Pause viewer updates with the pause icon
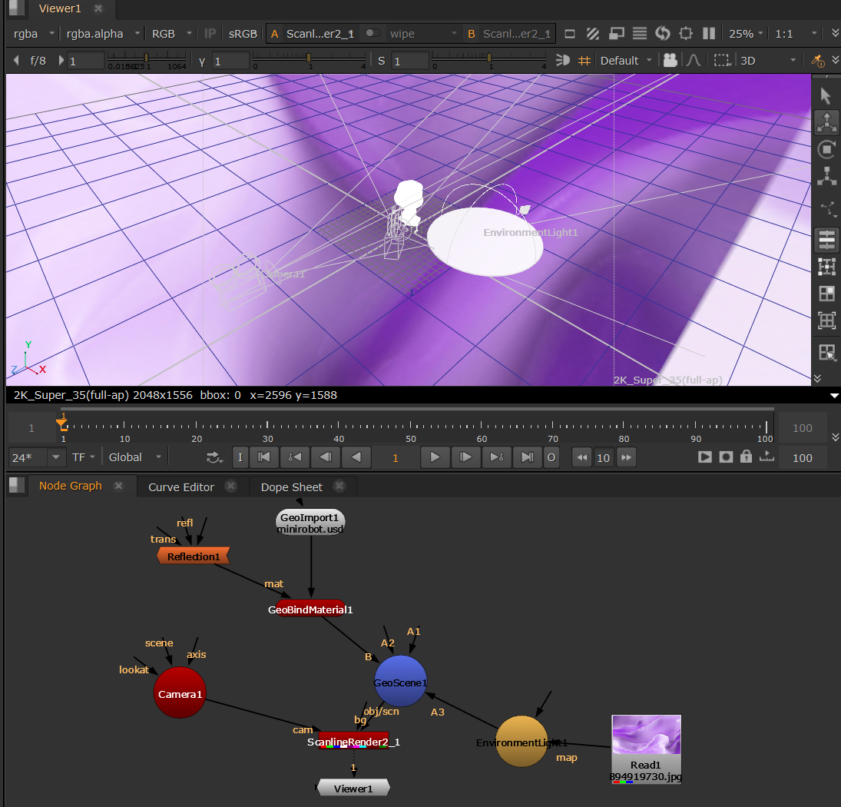The height and width of the screenshot is (807, 841). 708,34
